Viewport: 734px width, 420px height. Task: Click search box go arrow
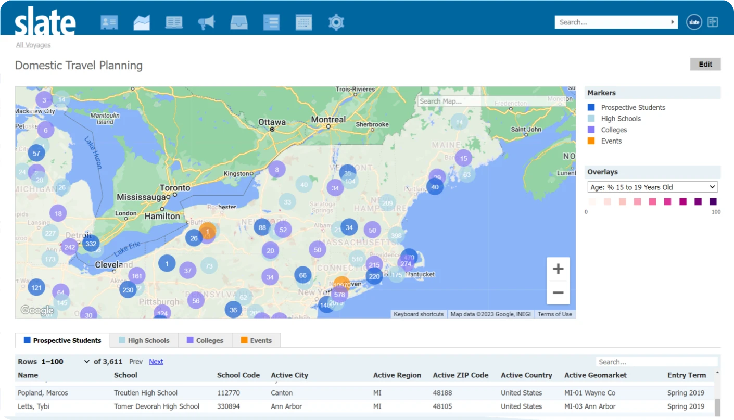(672, 22)
